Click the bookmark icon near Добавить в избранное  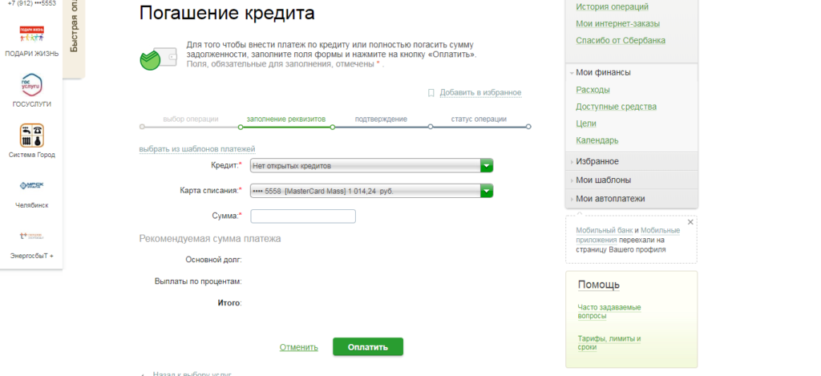[431, 93]
